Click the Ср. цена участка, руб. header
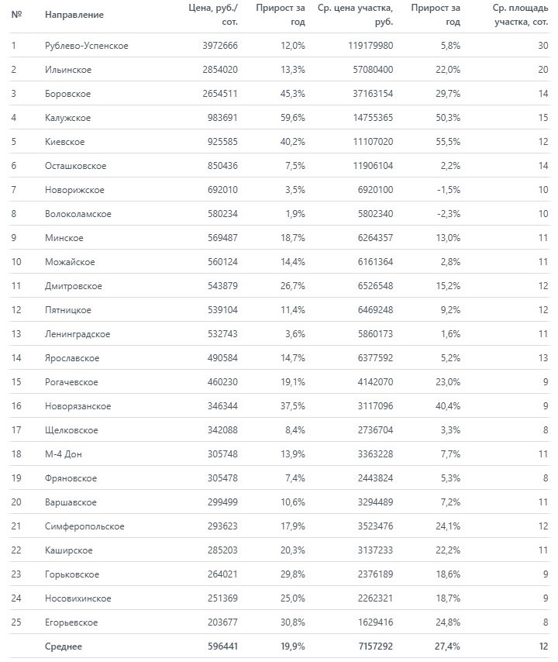Image resolution: width=558 pixels, height=662 pixels. (x=356, y=15)
